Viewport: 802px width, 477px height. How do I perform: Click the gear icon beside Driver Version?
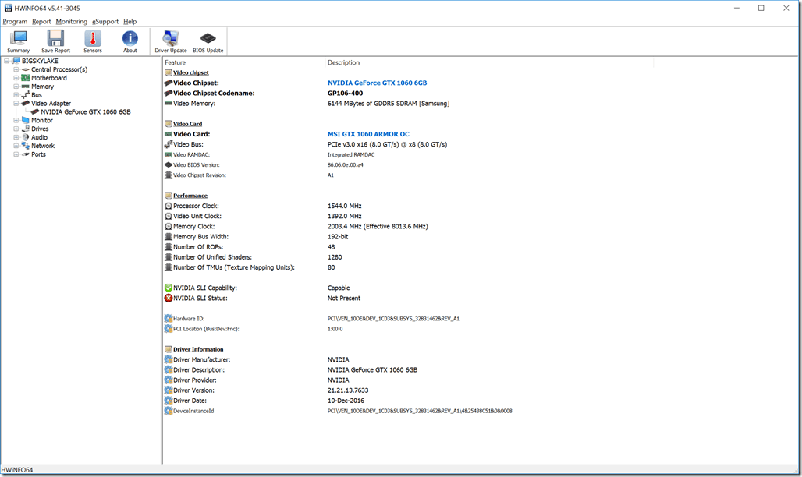click(x=169, y=390)
